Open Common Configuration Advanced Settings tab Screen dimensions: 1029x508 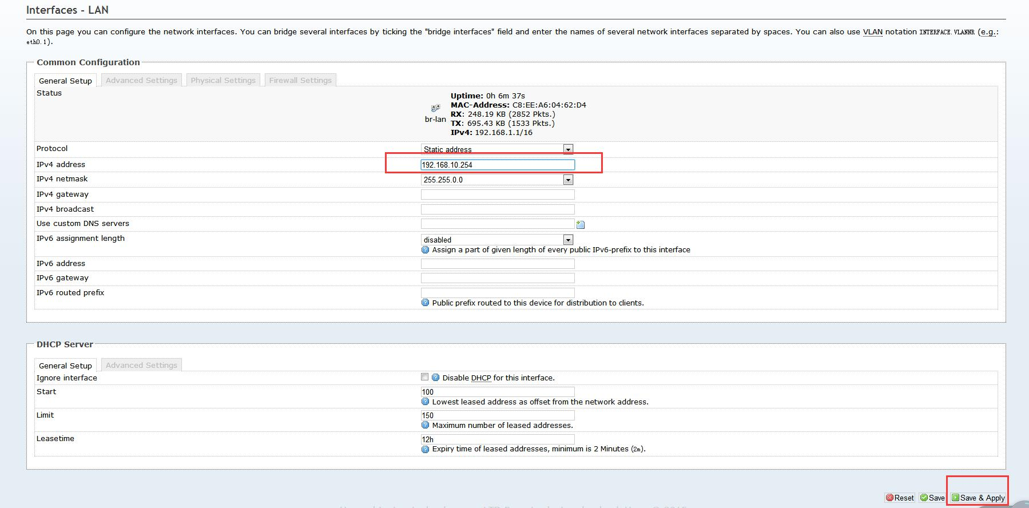141,81
